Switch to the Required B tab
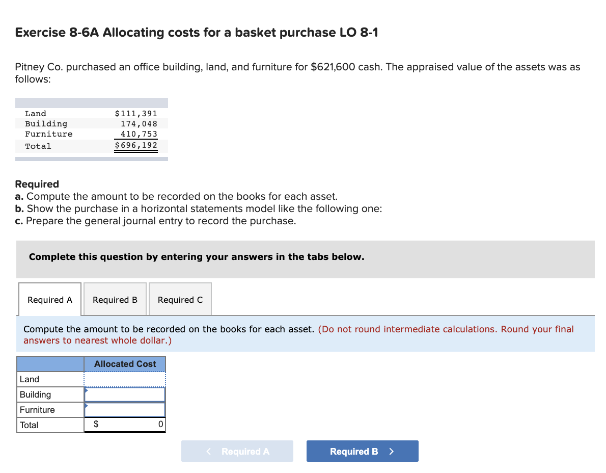 tap(115, 300)
